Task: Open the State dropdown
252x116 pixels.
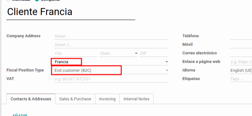Action: (118, 53)
